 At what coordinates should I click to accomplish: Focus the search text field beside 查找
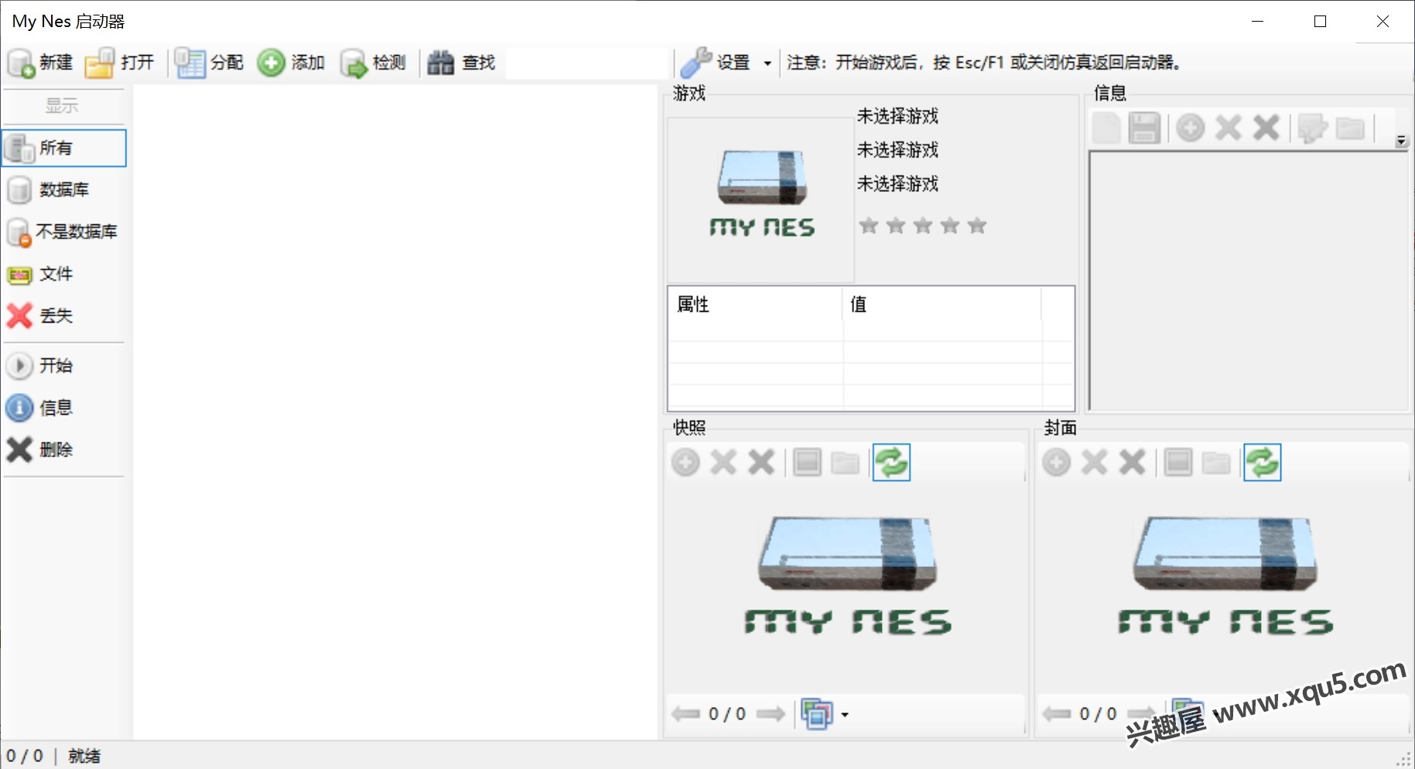[x=586, y=63]
